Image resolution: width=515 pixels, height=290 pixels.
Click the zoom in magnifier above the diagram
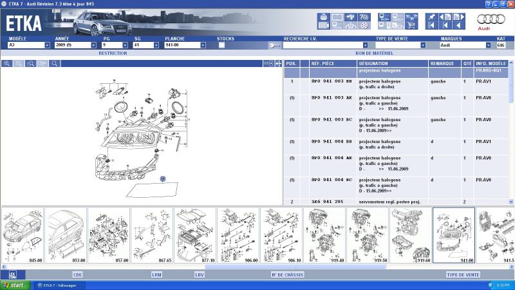pos(7,63)
